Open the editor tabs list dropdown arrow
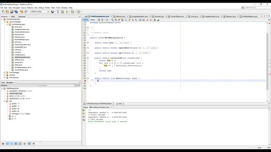271x152 pixels. point(267,16)
